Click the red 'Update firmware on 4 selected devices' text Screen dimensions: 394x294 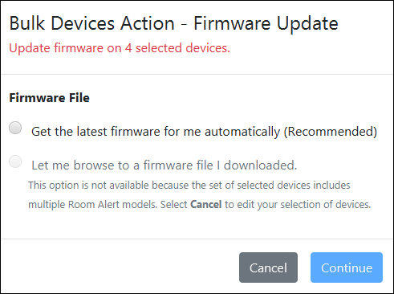point(120,48)
